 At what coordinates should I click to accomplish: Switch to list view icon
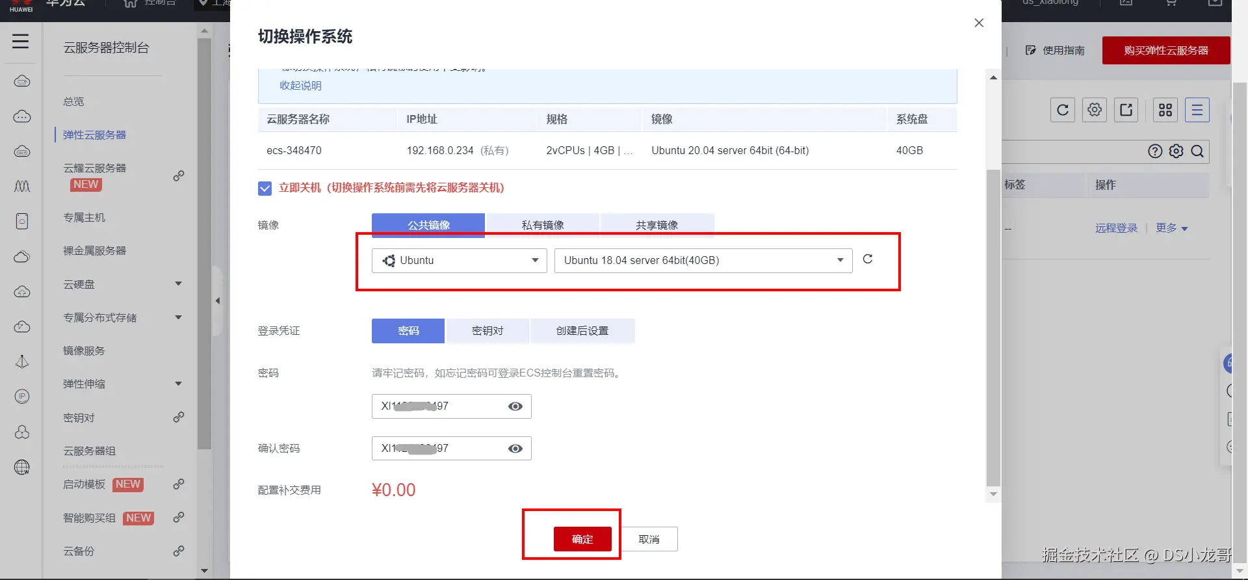(x=1197, y=110)
